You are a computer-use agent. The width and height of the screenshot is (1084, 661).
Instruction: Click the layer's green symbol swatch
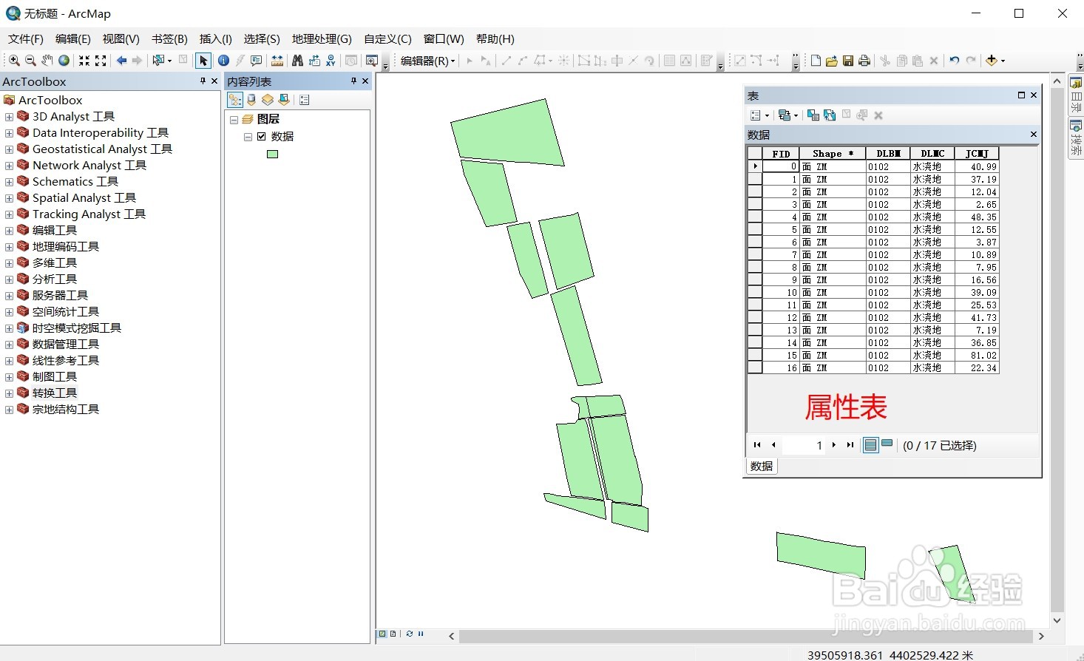(272, 154)
